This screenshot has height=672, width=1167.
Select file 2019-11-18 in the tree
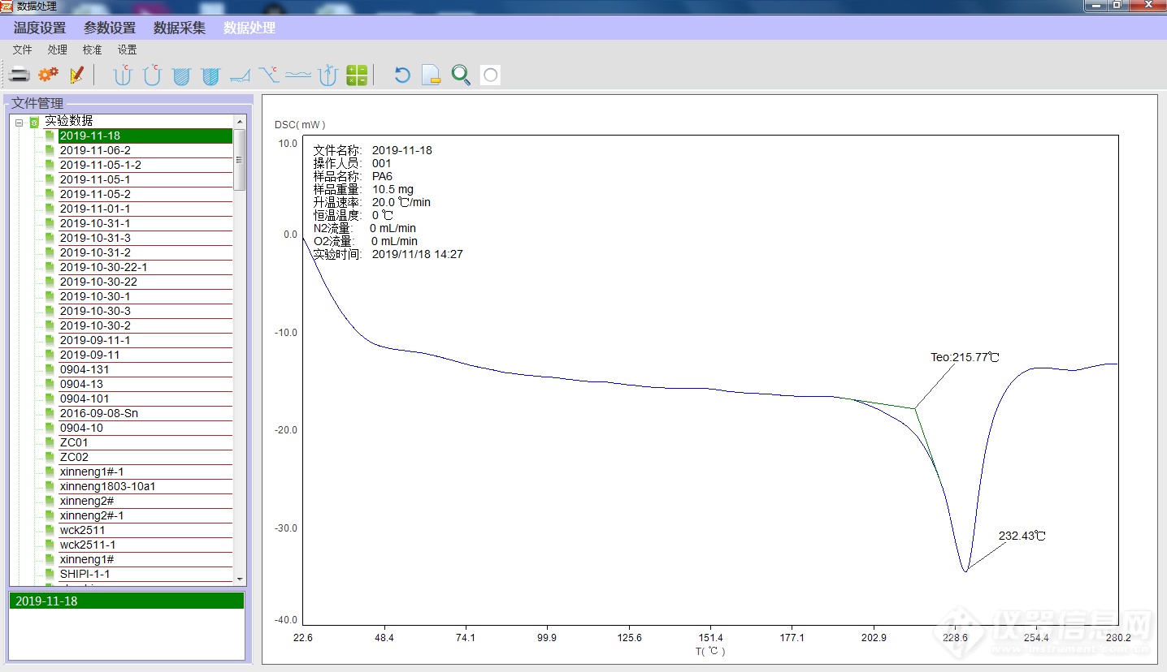[145, 136]
